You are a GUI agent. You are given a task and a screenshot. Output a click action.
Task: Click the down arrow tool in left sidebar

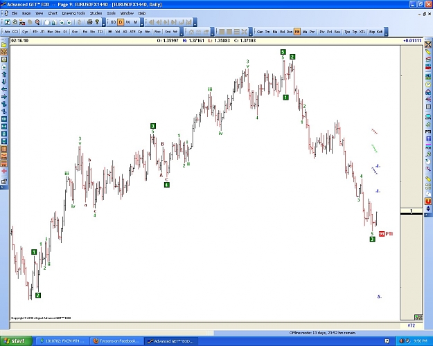[4, 82]
